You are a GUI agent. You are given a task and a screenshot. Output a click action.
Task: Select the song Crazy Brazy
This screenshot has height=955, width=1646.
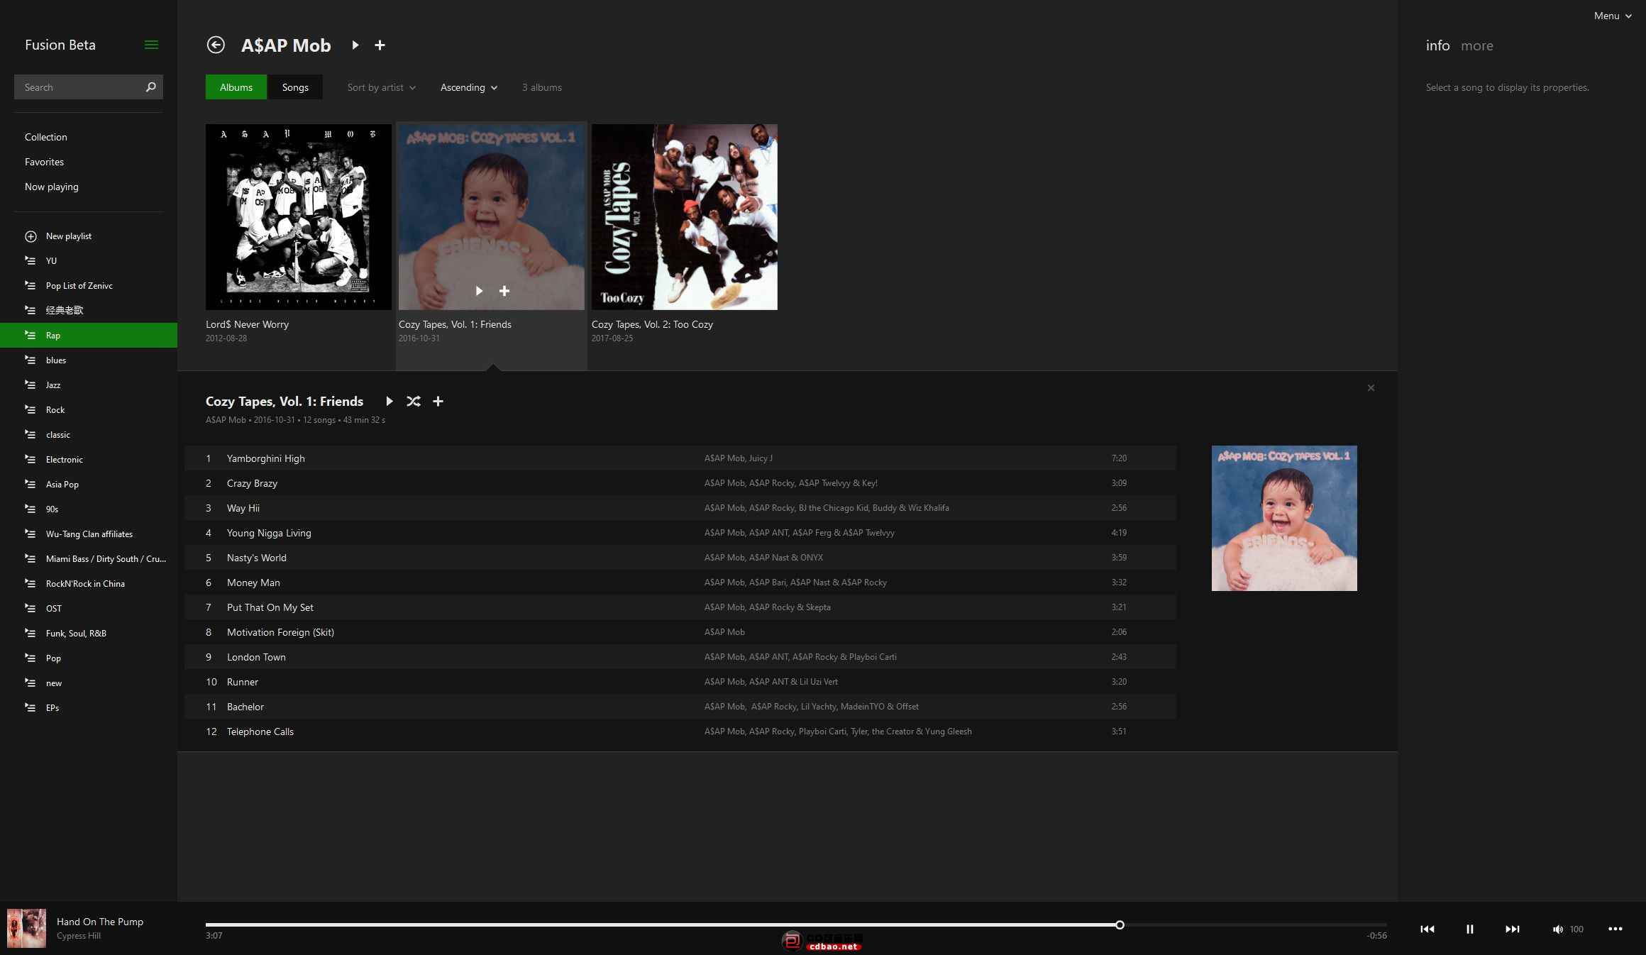[680, 483]
